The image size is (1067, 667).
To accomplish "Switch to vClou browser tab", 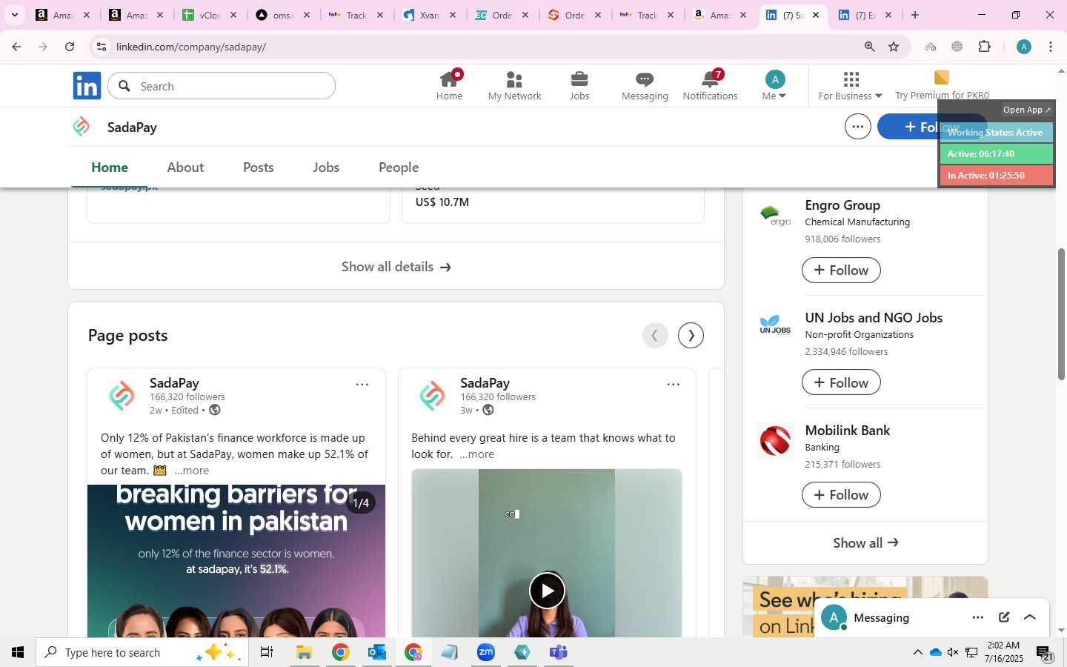I will pos(210,15).
